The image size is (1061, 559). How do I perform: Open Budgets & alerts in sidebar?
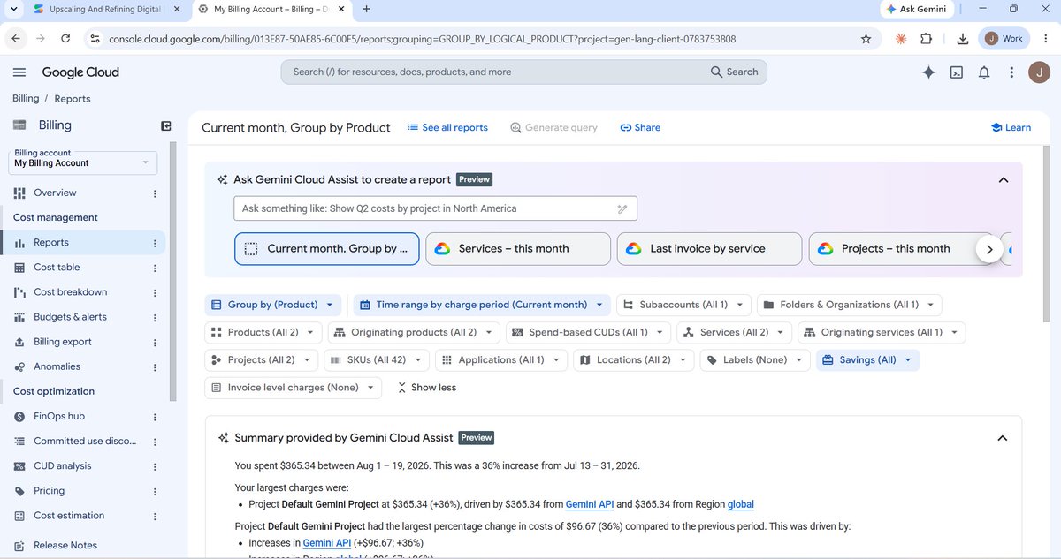click(70, 317)
